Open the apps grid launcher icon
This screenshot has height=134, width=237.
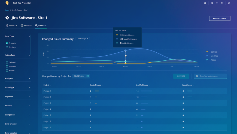coord(222,3)
